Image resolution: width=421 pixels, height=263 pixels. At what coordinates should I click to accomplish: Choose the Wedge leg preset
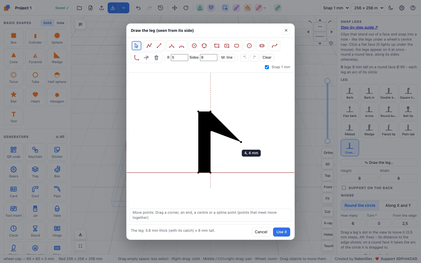[x=369, y=130]
